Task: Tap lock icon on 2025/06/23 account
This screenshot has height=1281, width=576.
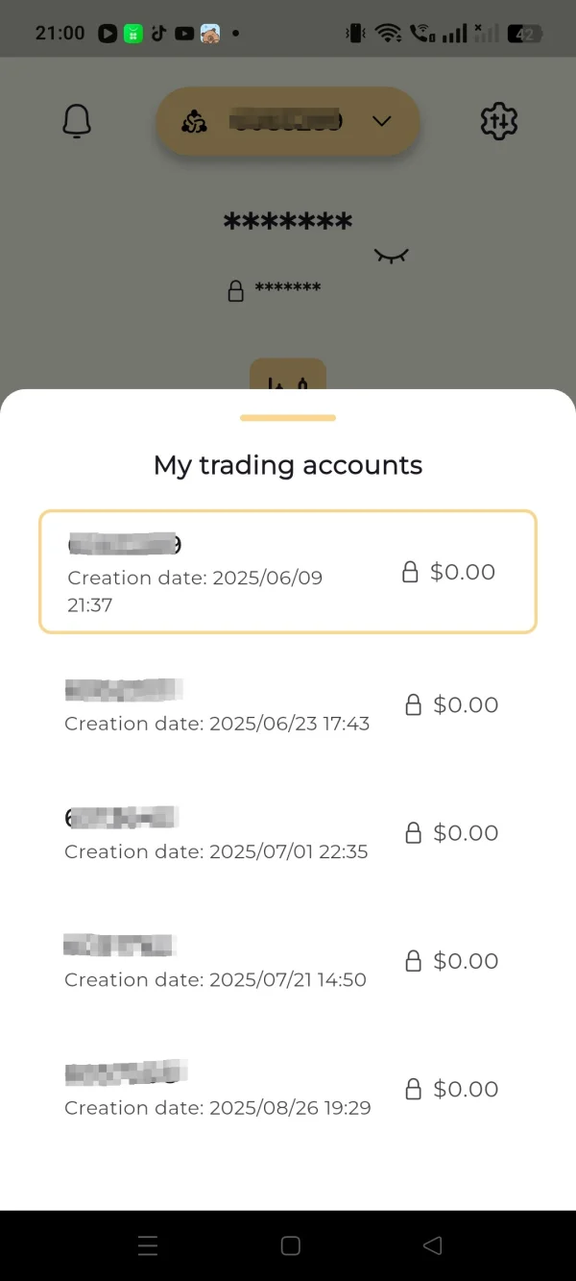Action: 414,705
